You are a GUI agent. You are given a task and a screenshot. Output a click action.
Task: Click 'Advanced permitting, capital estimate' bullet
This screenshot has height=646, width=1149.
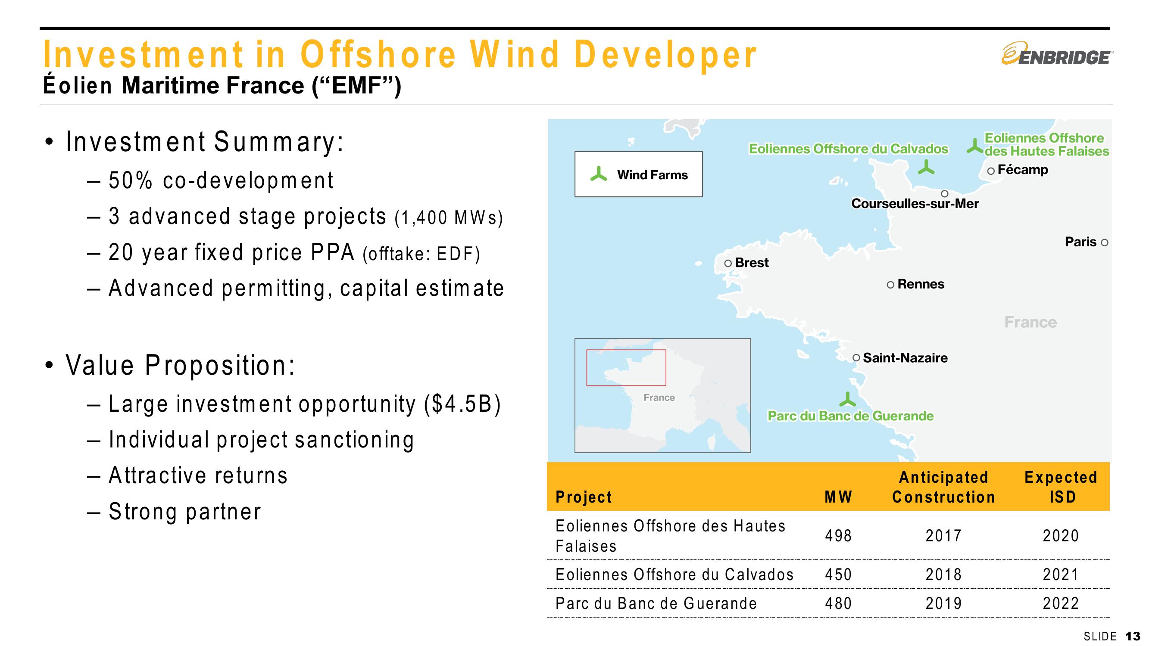point(306,288)
